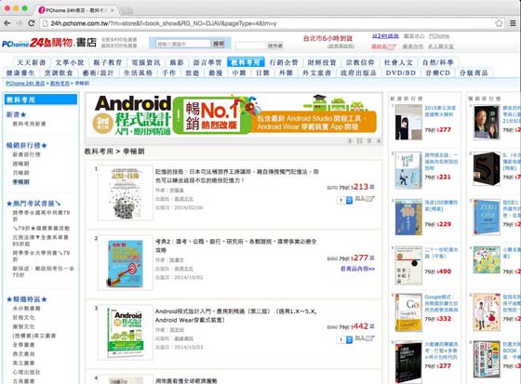Open the 語言學習 category tab
521x384 pixels.
[207, 62]
